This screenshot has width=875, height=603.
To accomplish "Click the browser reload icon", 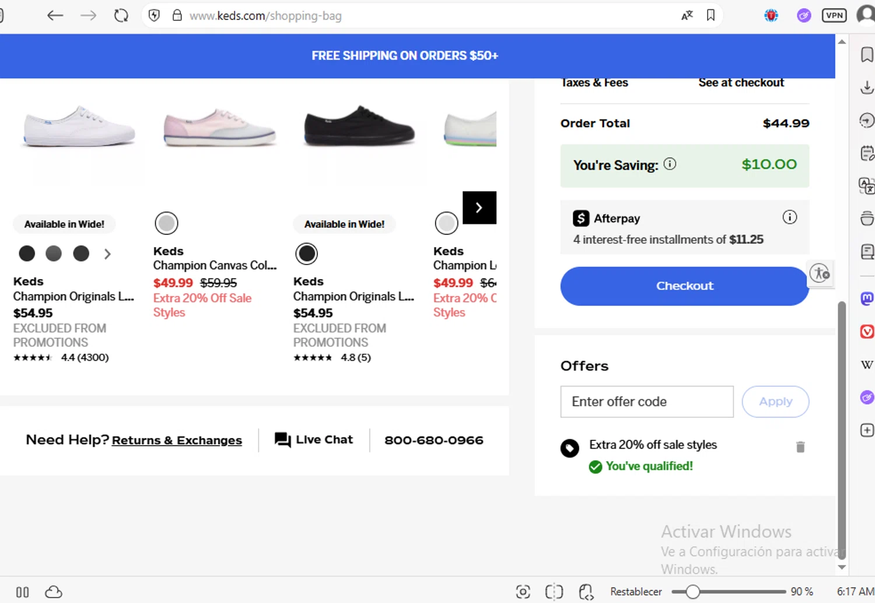I will click(121, 16).
